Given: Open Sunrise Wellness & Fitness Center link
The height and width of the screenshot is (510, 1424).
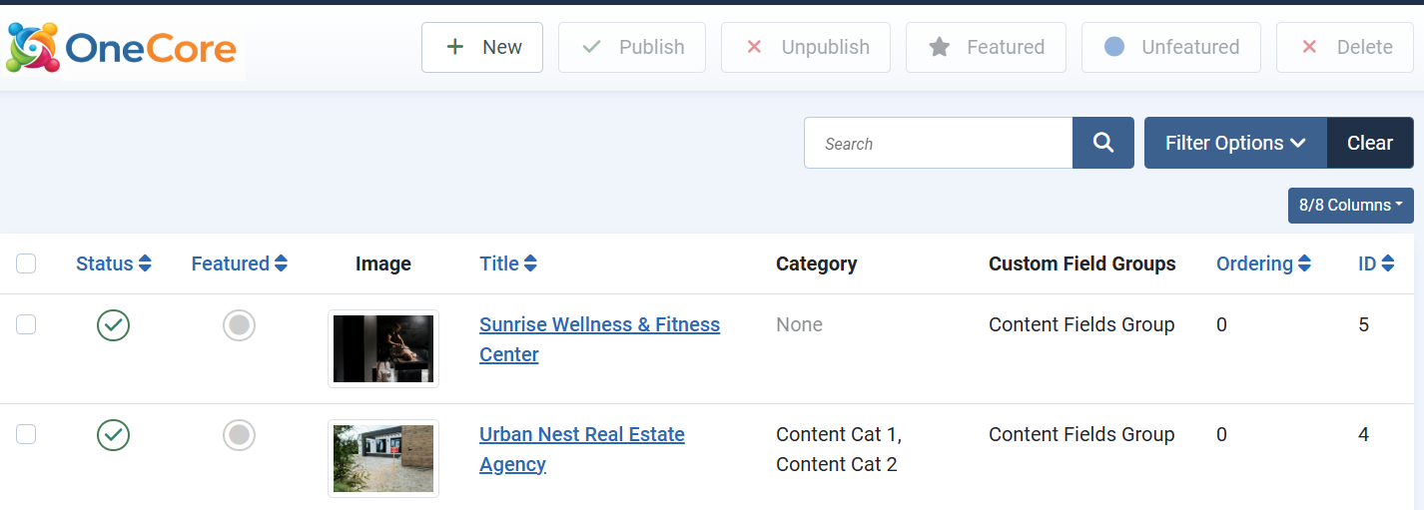Looking at the screenshot, I should (x=599, y=325).
